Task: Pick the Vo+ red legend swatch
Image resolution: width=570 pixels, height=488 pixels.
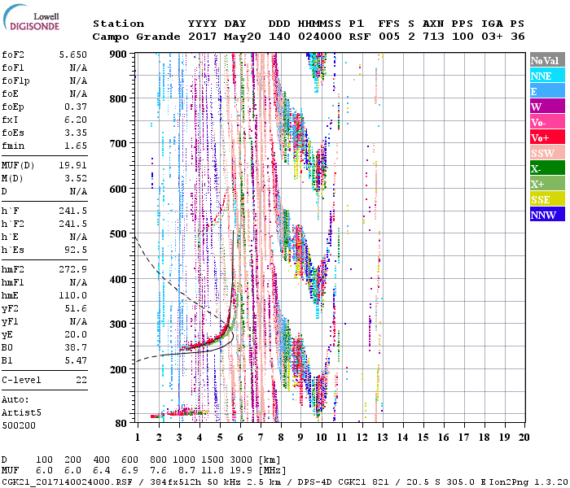Action: 547,137
